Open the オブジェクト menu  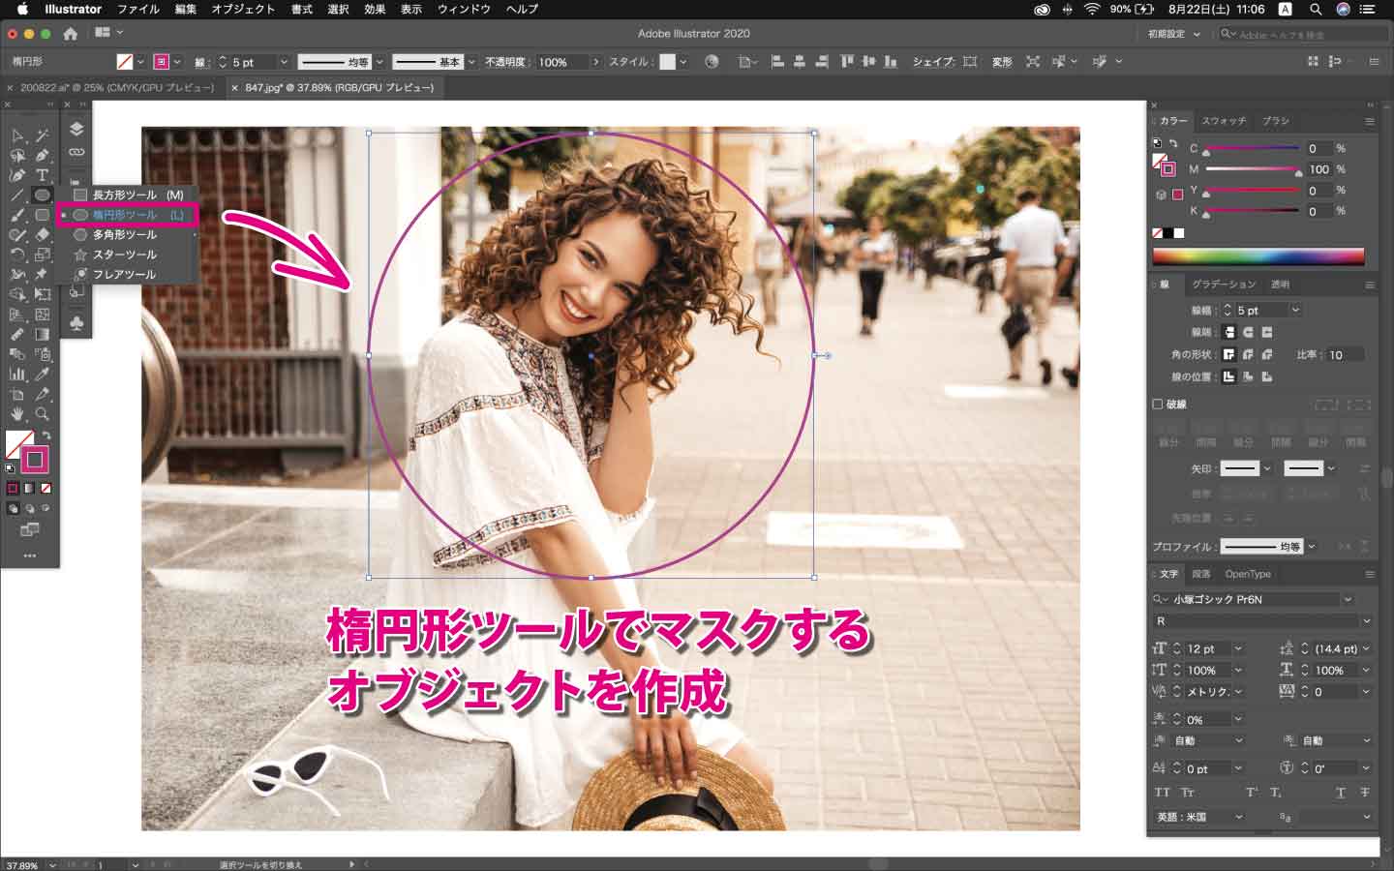243,9
